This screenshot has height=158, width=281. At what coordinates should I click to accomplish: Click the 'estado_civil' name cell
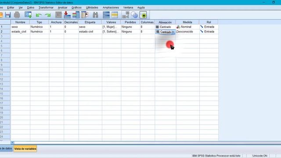[x=20, y=32]
